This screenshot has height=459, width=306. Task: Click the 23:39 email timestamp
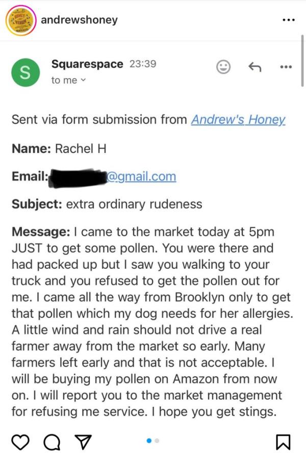[x=143, y=64]
